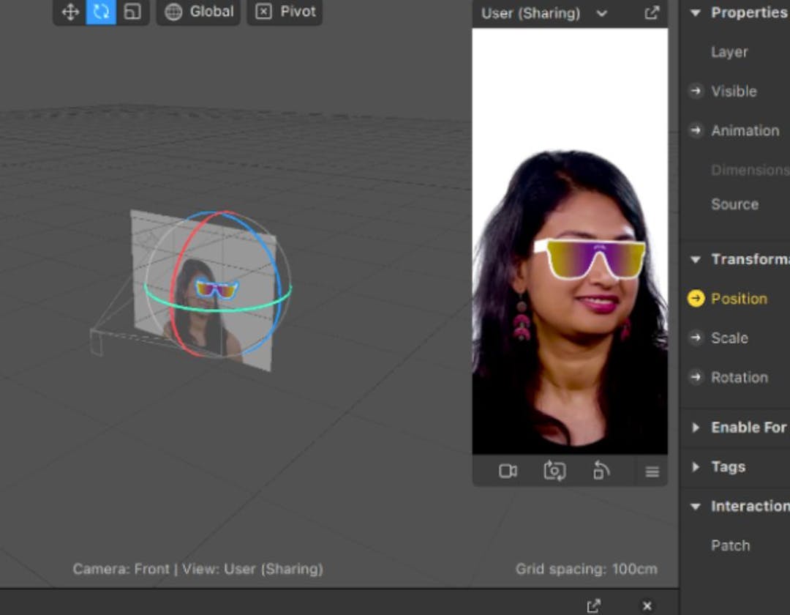The height and width of the screenshot is (615, 790).
Task: Select the Rotate tool
Action: click(100, 12)
